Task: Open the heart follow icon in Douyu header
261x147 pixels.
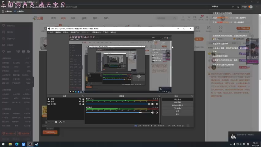Action: 189,17
